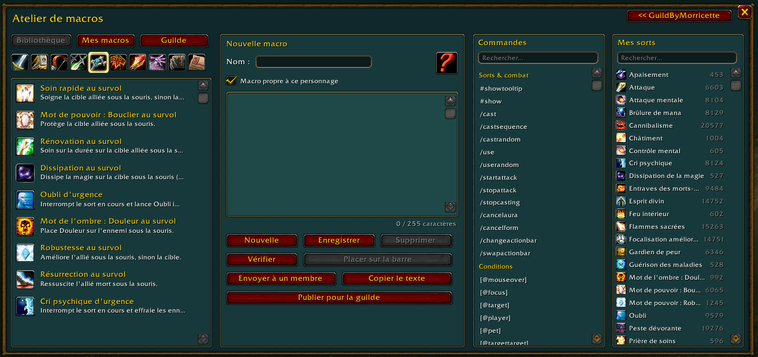This screenshot has height=357, width=758.
Task: Click the Mot de l'ombre : Douleur au survol icon
Action: [x=25, y=226]
